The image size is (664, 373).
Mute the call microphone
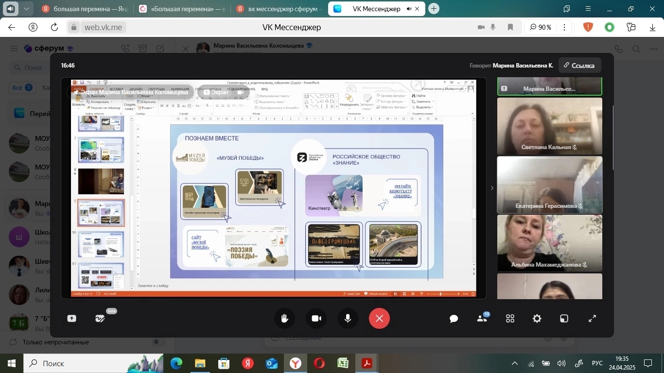(348, 319)
